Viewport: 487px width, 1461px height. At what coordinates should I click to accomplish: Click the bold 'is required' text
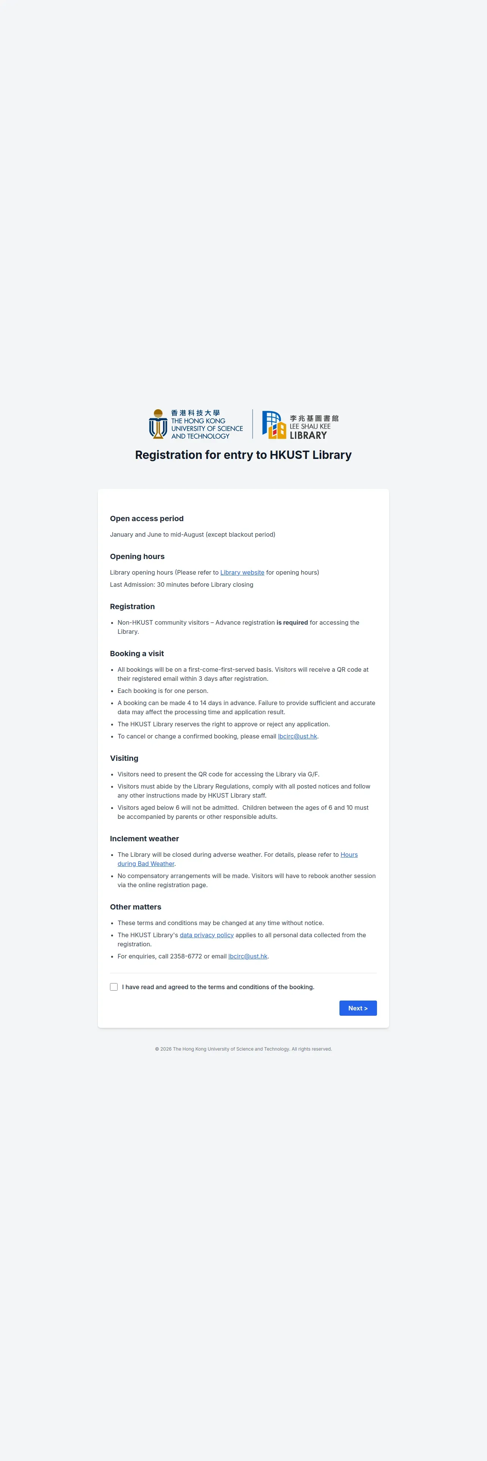coord(292,622)
